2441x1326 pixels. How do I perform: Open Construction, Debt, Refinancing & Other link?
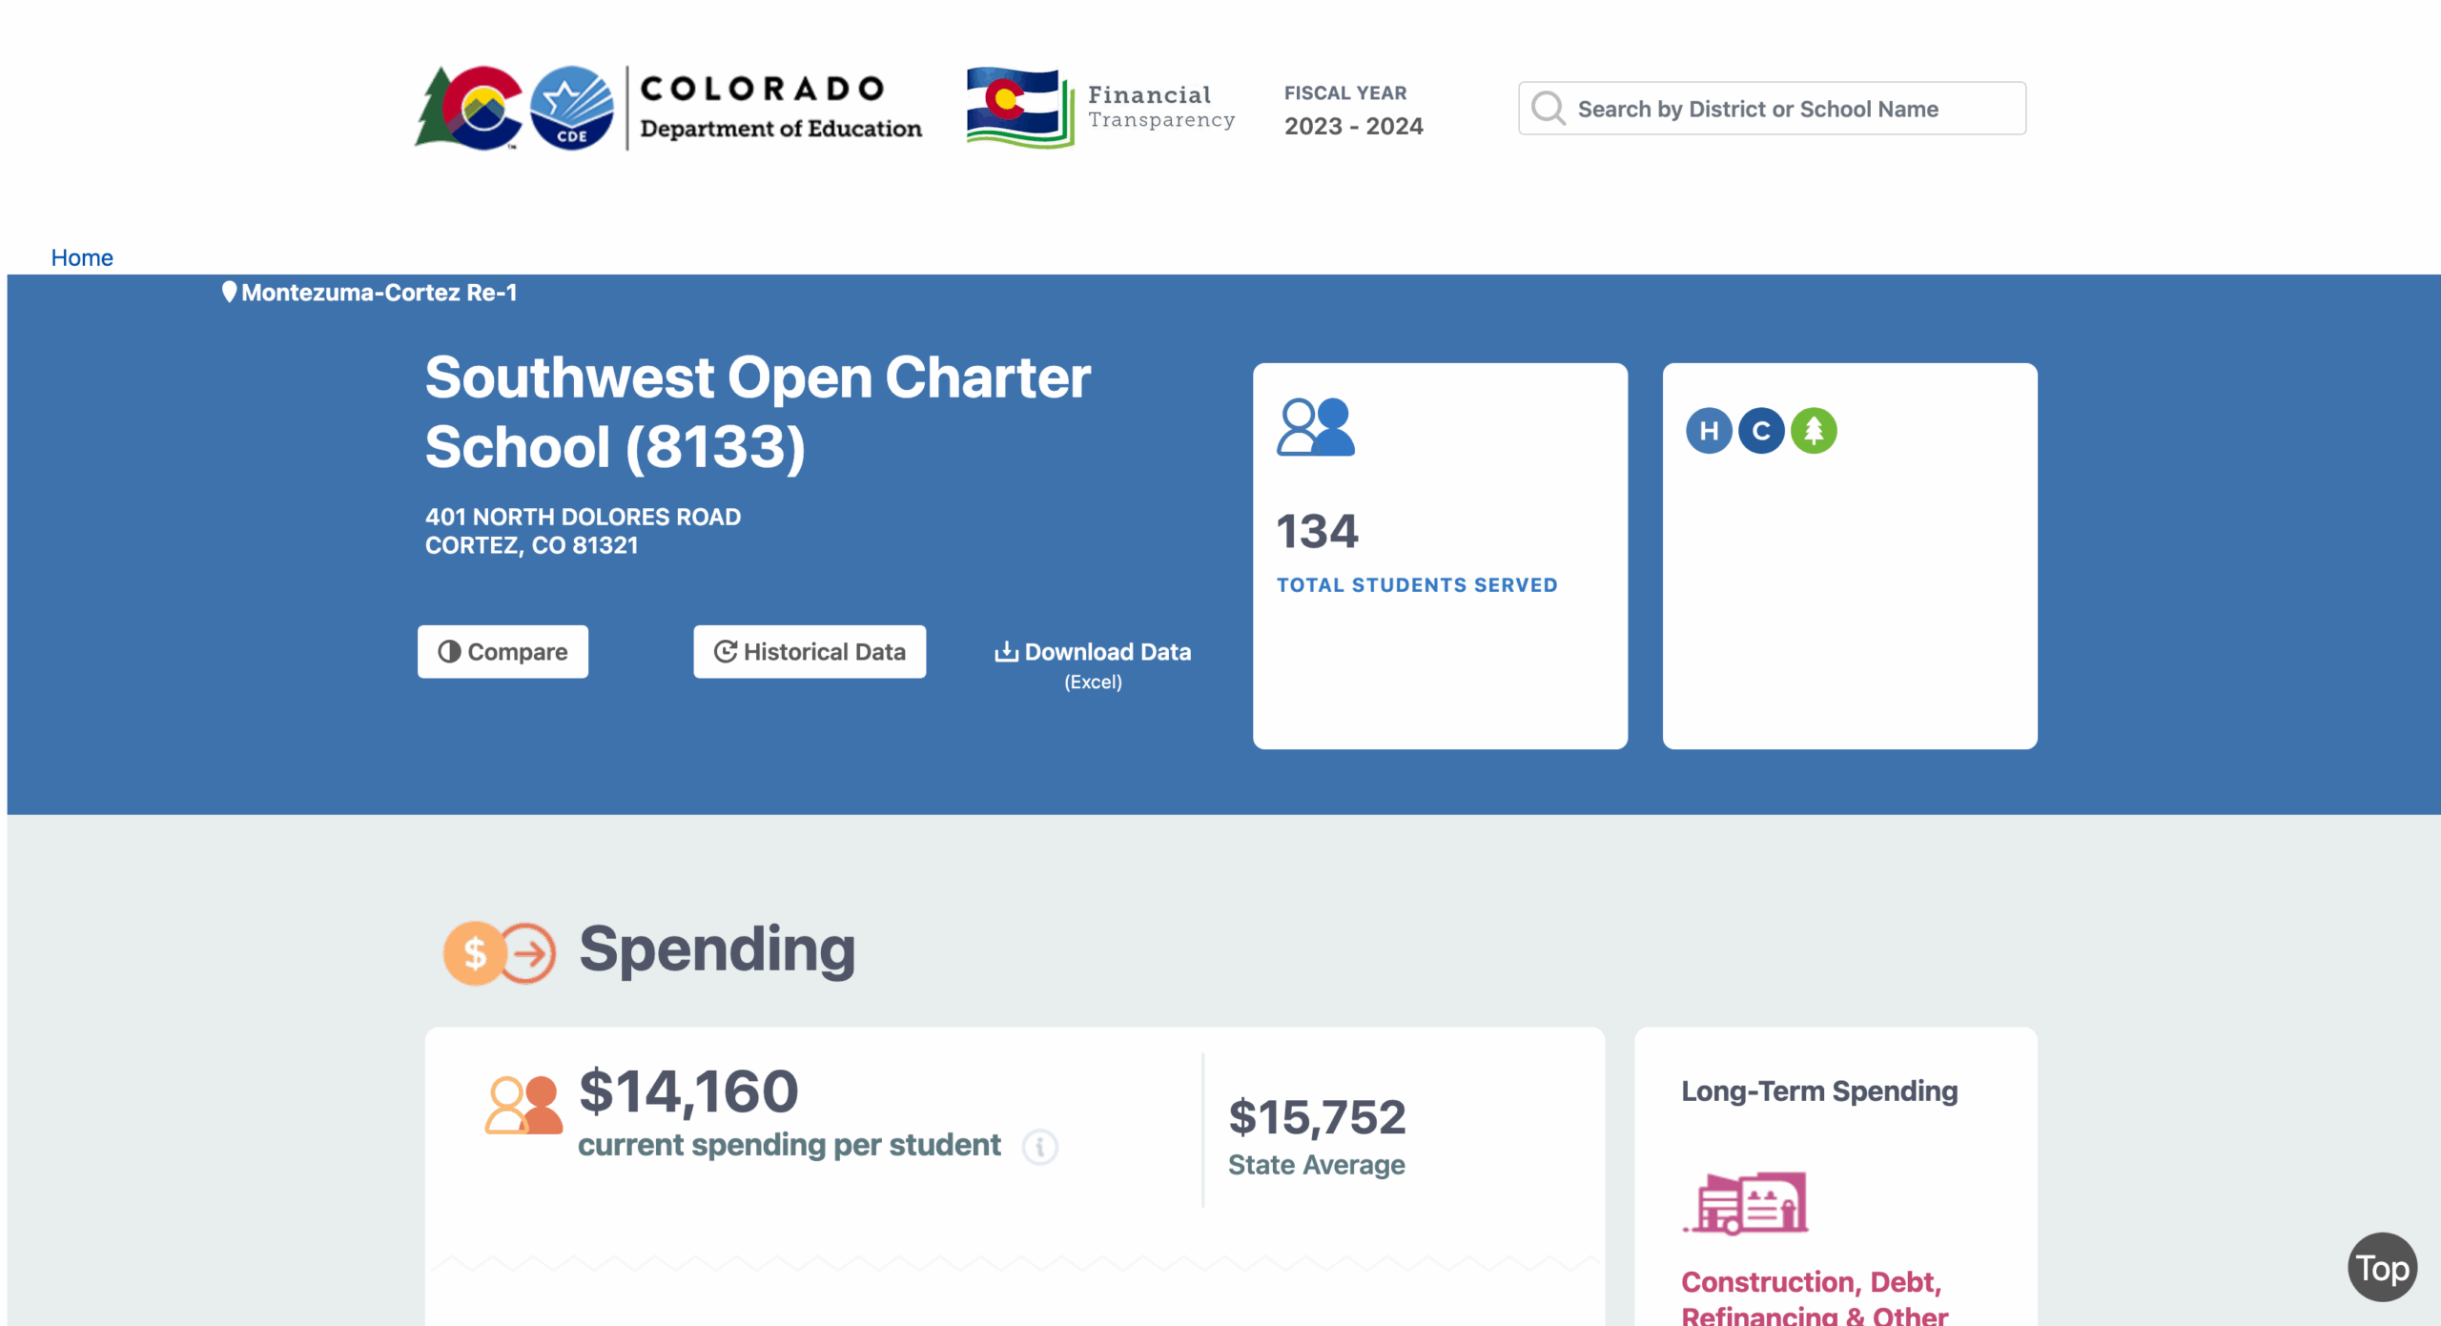pos(1814,1297)
